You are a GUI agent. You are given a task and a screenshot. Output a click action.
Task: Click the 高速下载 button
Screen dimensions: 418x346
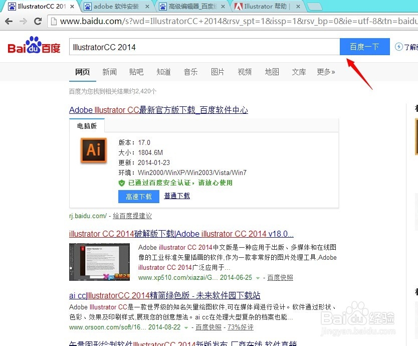pos(139,197)
